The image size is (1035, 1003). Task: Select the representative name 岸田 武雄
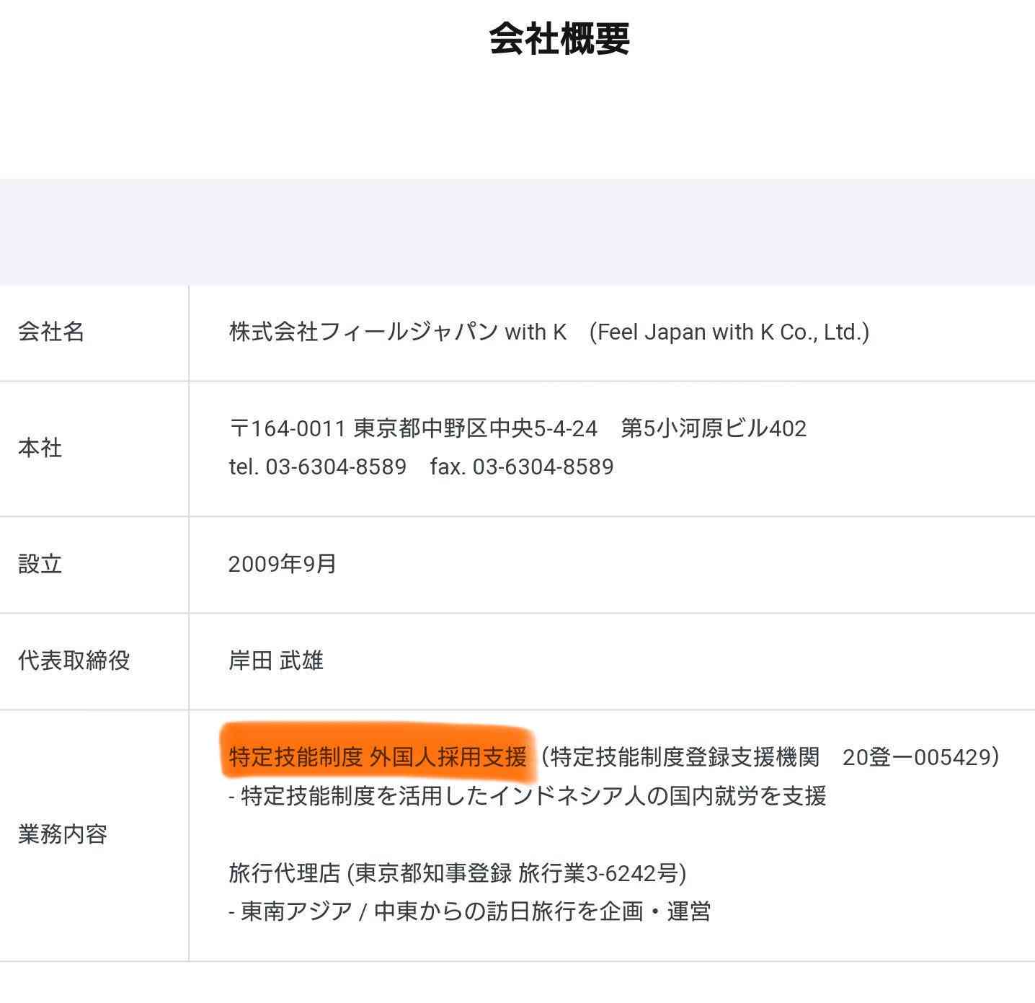click(x=276, y=660)
